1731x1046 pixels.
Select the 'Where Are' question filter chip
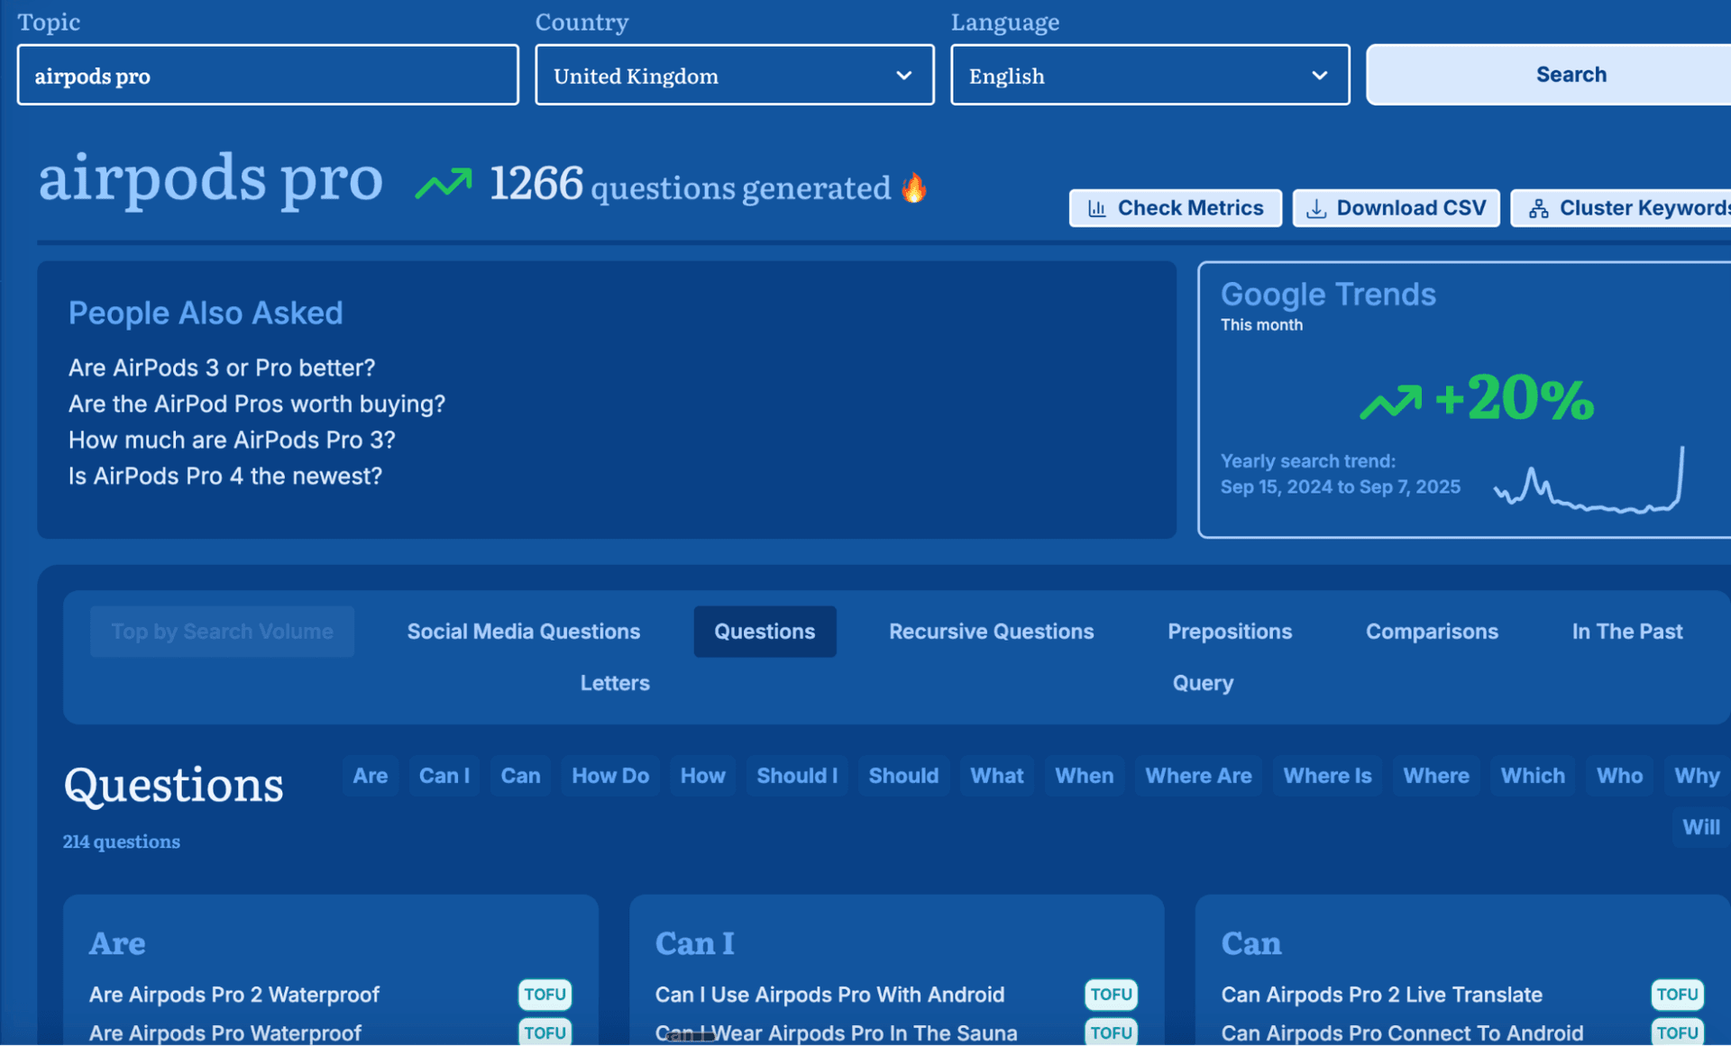tap(1197, 776)
